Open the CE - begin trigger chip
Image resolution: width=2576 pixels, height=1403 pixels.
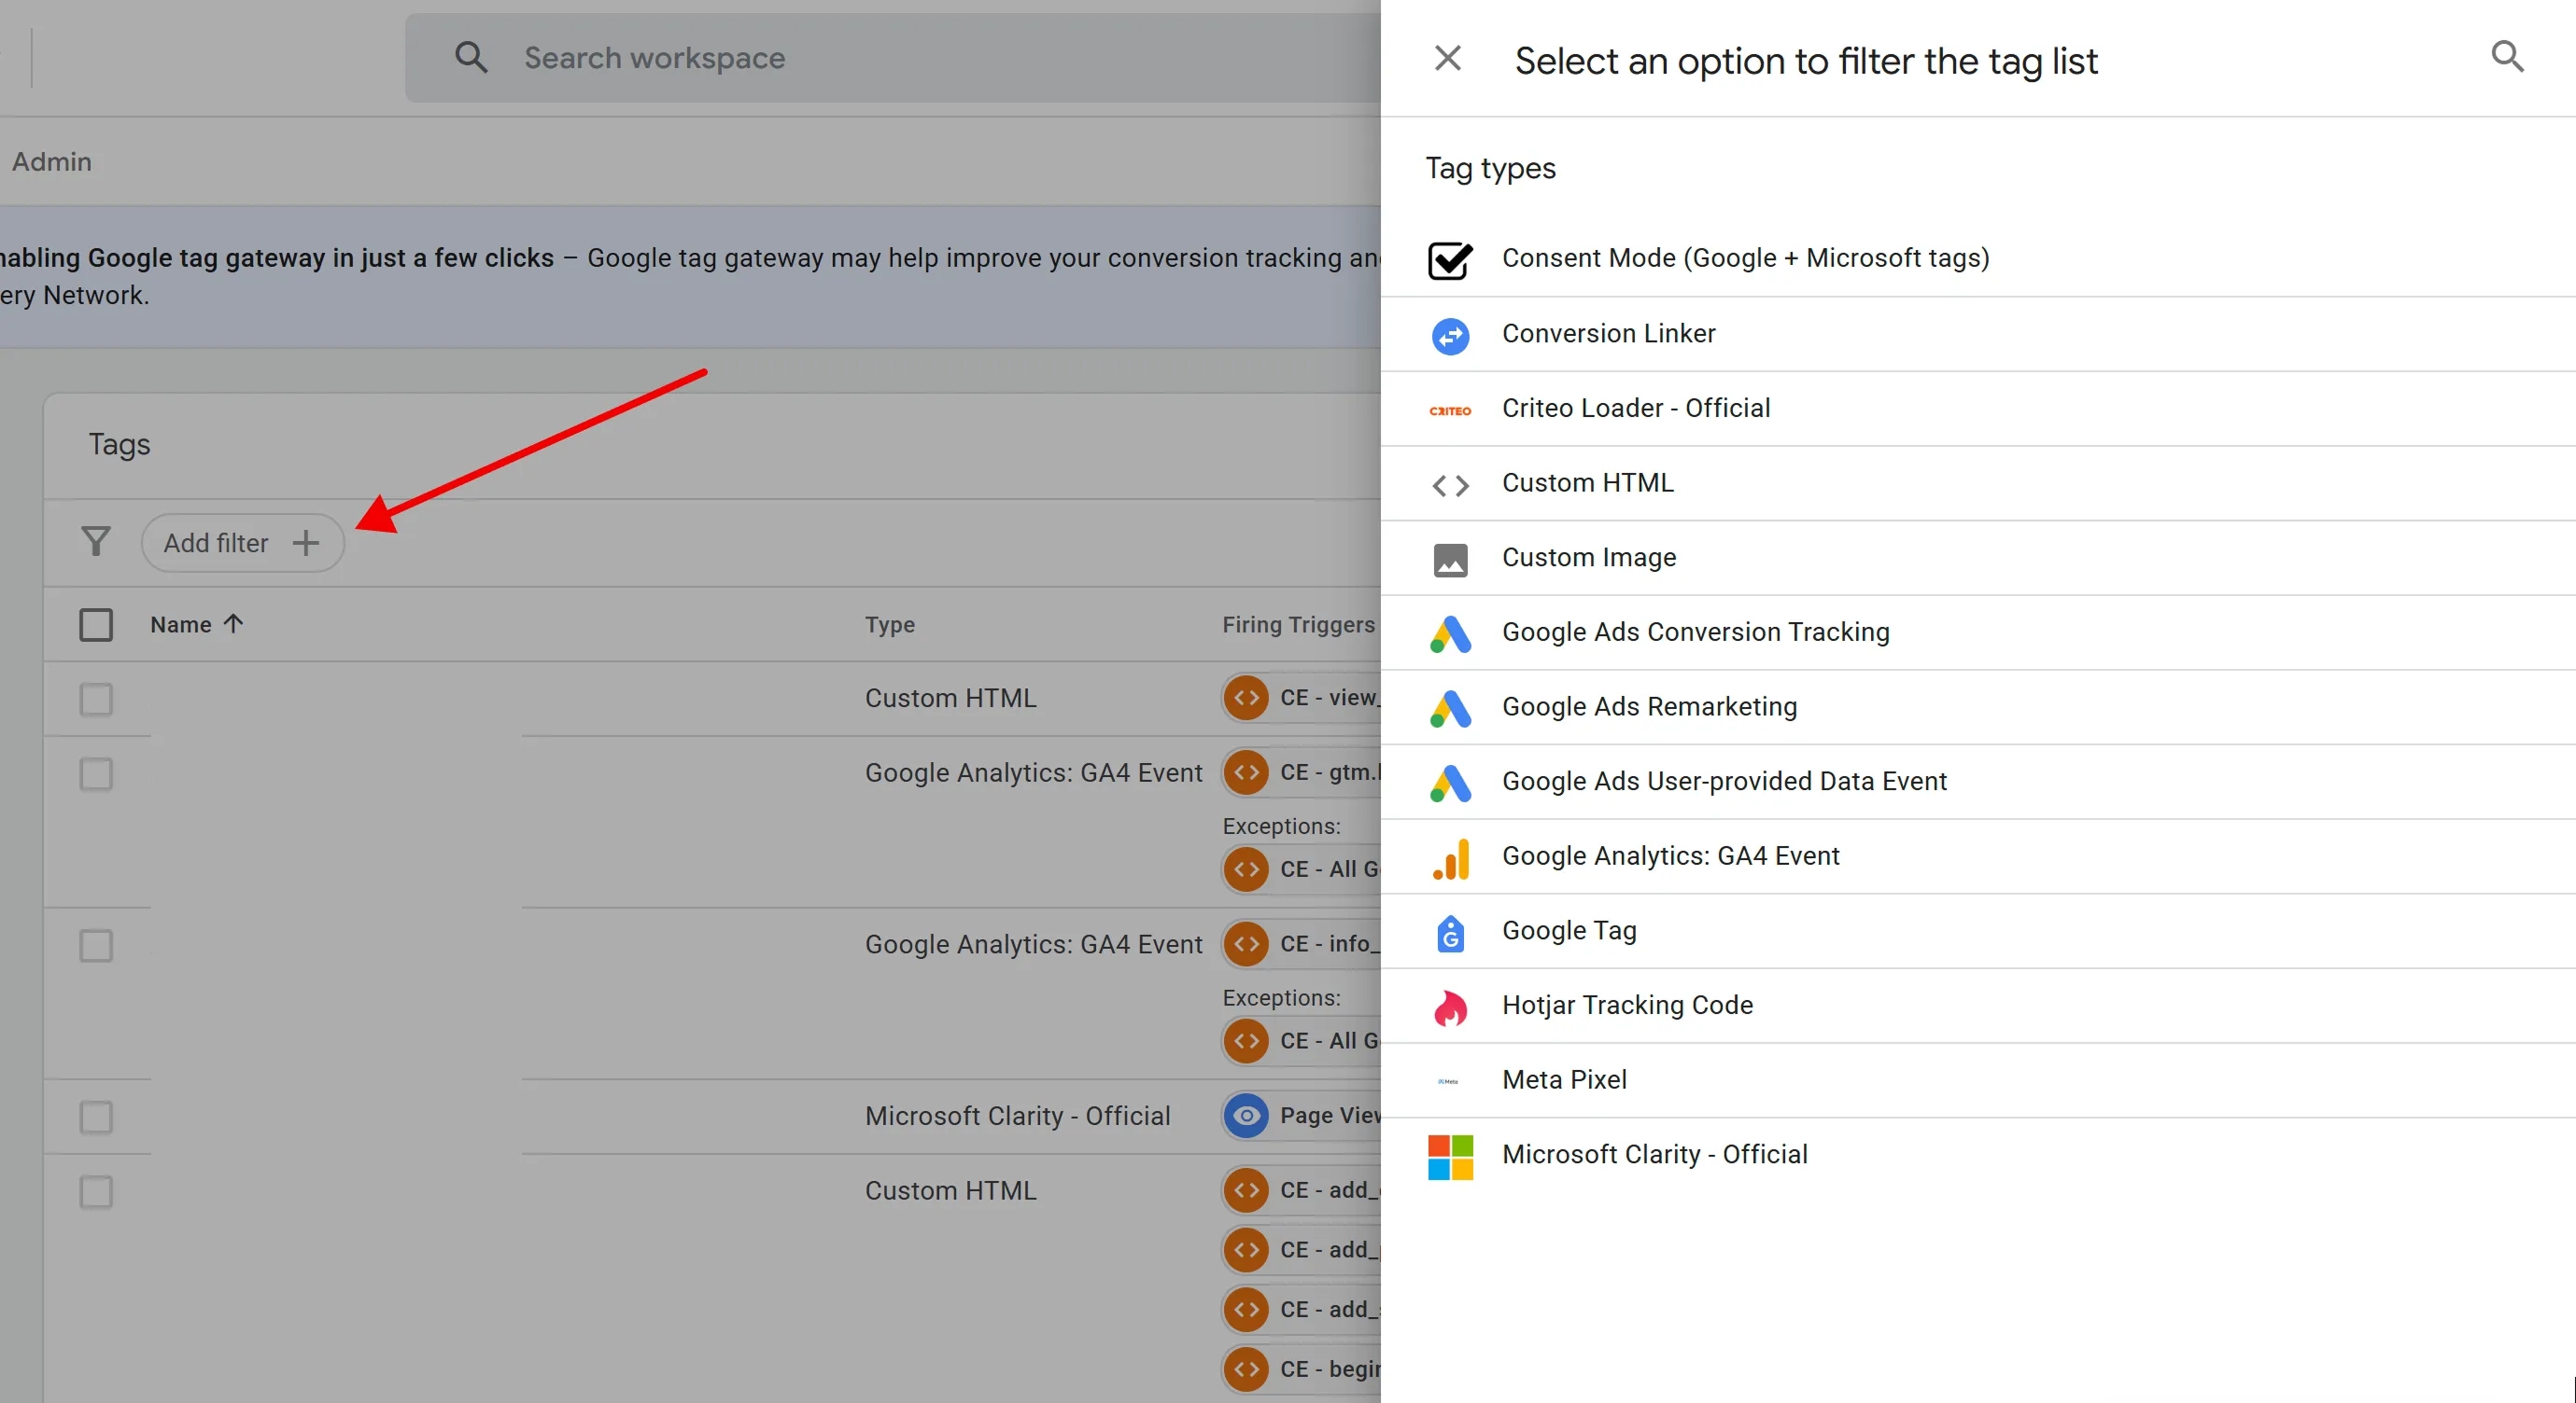[x=1302, y=1369]
